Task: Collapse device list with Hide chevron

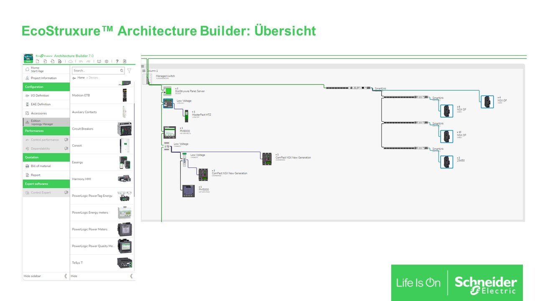Action: 131,276
